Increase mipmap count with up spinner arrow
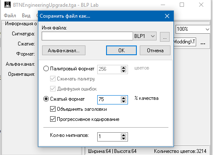This screenshot has height=155, width=213. click(123, 135)
